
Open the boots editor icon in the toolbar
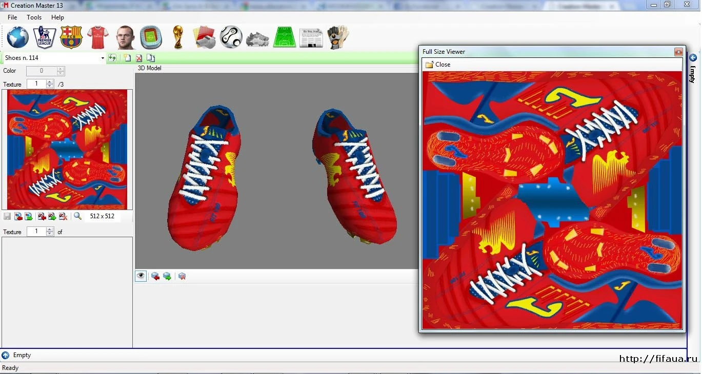click(x=257, y=37)
